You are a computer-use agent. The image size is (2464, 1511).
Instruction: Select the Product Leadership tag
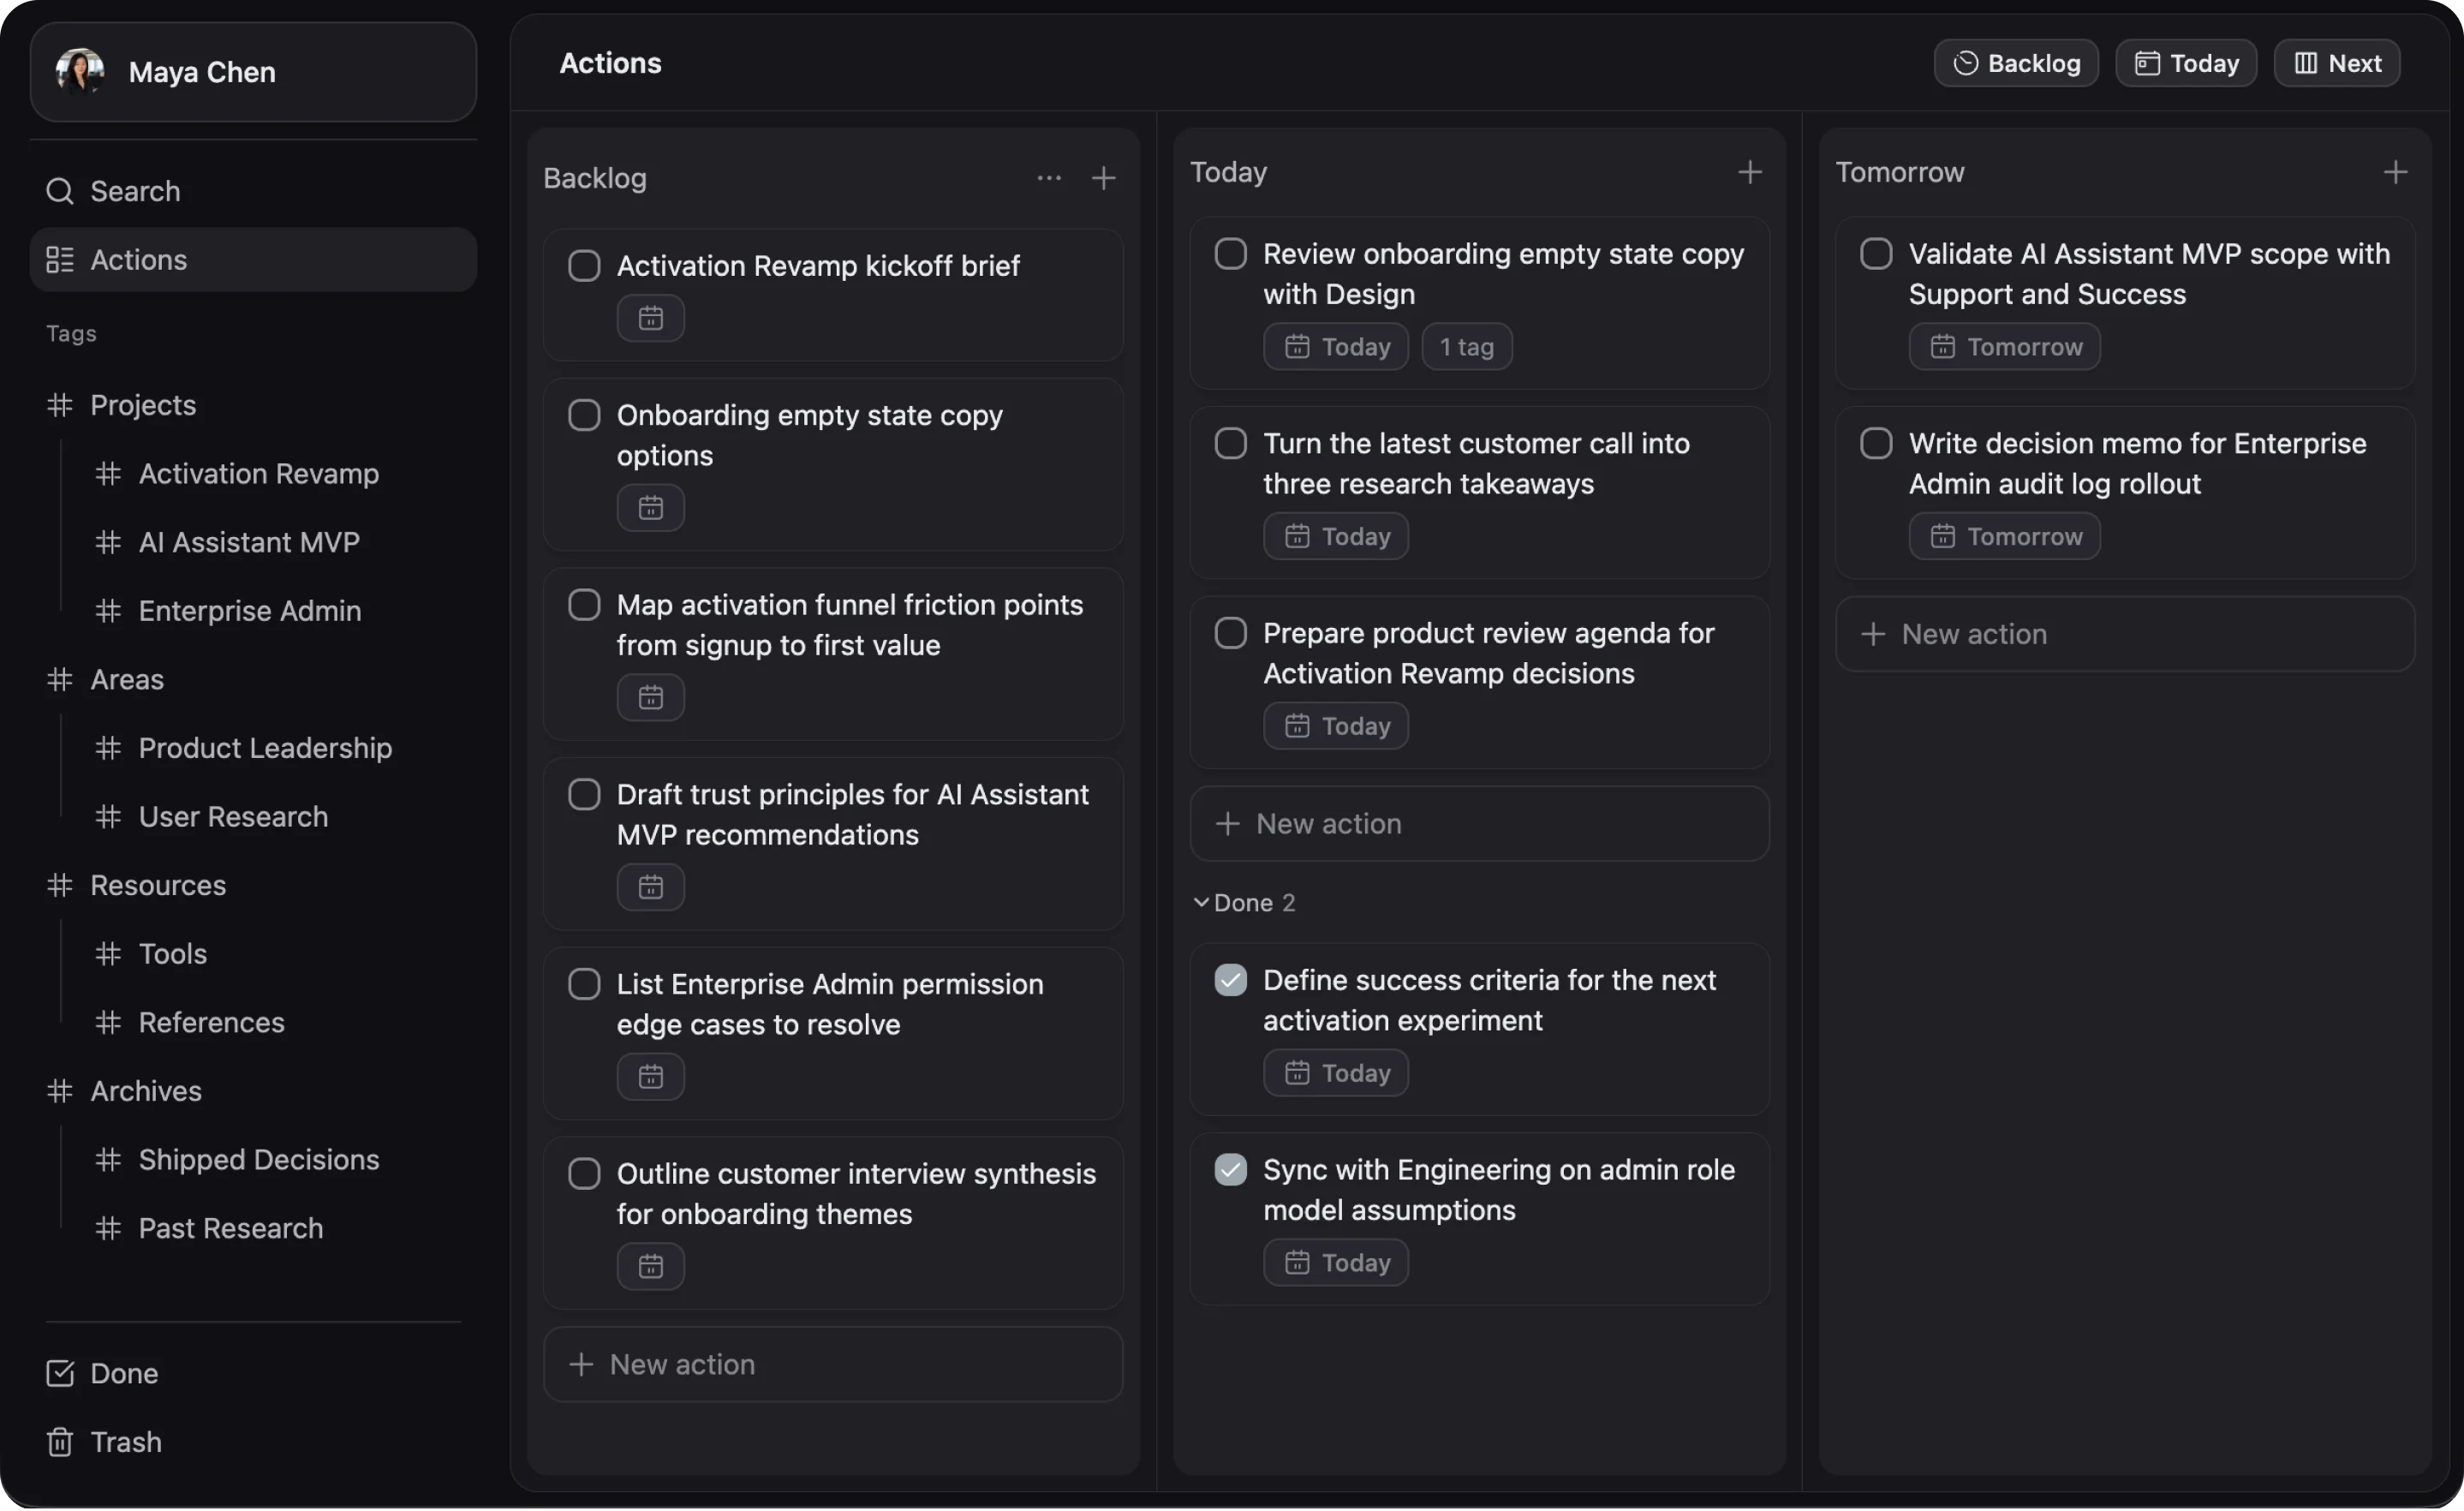[x=265, y=749]
